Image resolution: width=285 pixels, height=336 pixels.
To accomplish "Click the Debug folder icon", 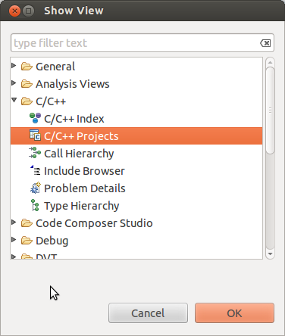I will pyautogui.click(x=27, y=241).
